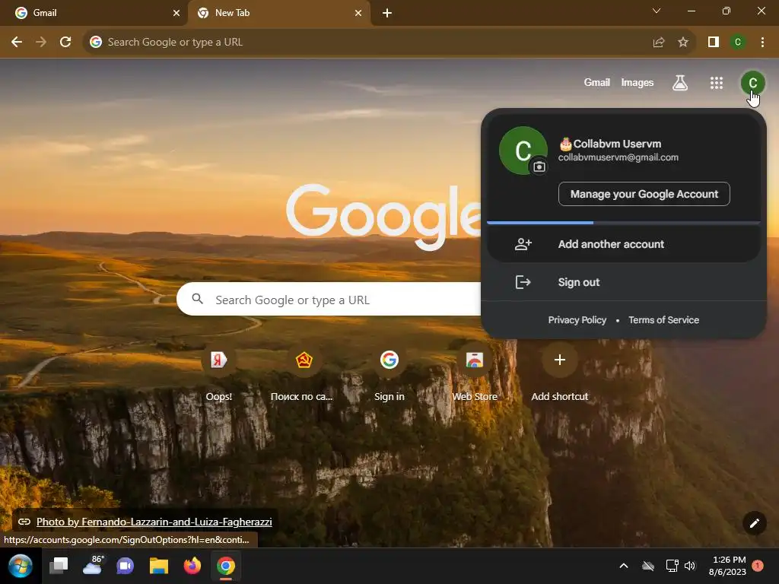
Task: Open a new tab with plus button
Action: tap(387, 13)
